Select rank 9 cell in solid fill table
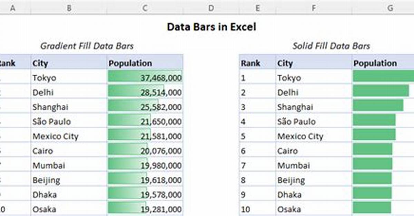The width and height of the screenshot is (414, 216). pos(258,194)
